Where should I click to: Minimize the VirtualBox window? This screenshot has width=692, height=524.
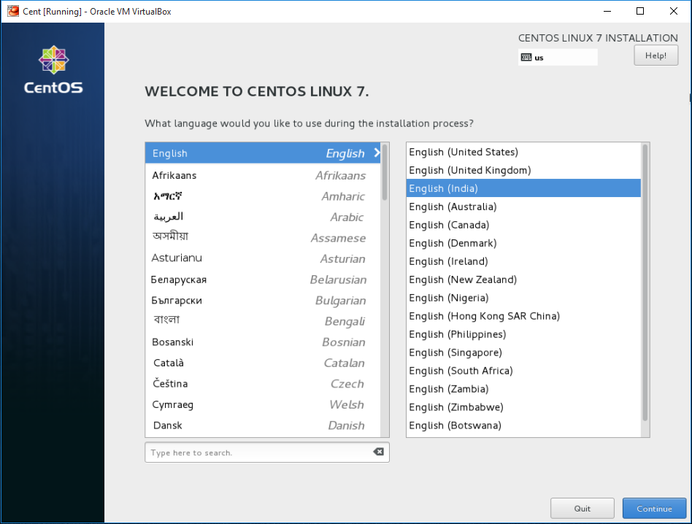point(607,11)
